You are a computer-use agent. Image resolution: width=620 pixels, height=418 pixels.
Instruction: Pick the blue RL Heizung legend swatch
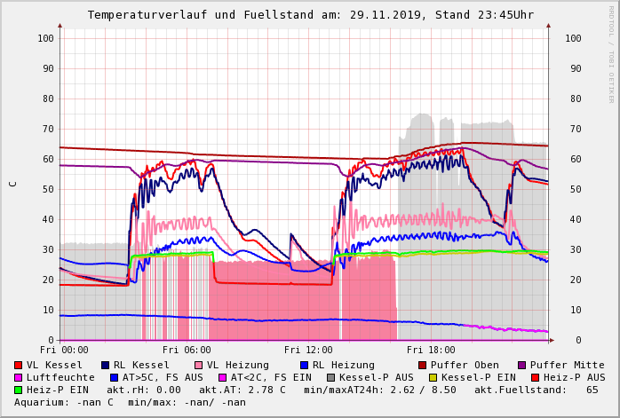coord(304,365)
